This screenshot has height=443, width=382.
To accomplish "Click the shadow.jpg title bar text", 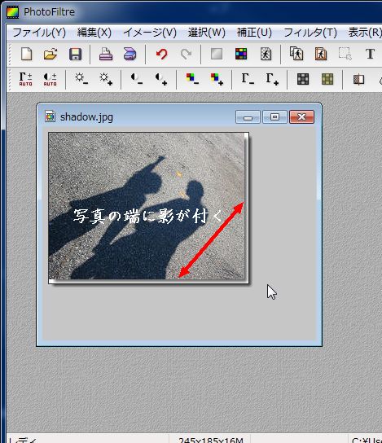I will pos(86,116).
